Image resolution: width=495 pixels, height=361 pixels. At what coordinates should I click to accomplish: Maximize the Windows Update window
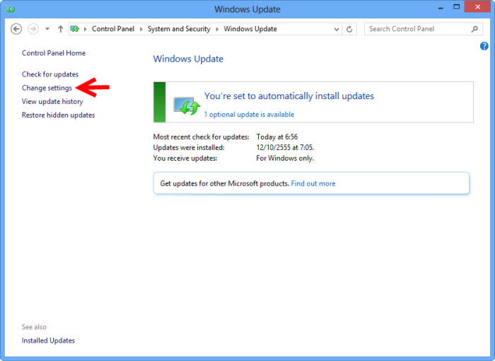pos(457,6)
